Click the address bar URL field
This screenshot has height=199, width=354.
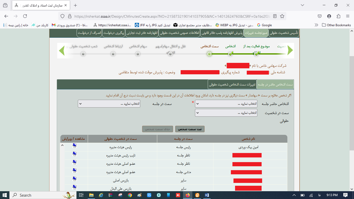[x=172, y=16]
